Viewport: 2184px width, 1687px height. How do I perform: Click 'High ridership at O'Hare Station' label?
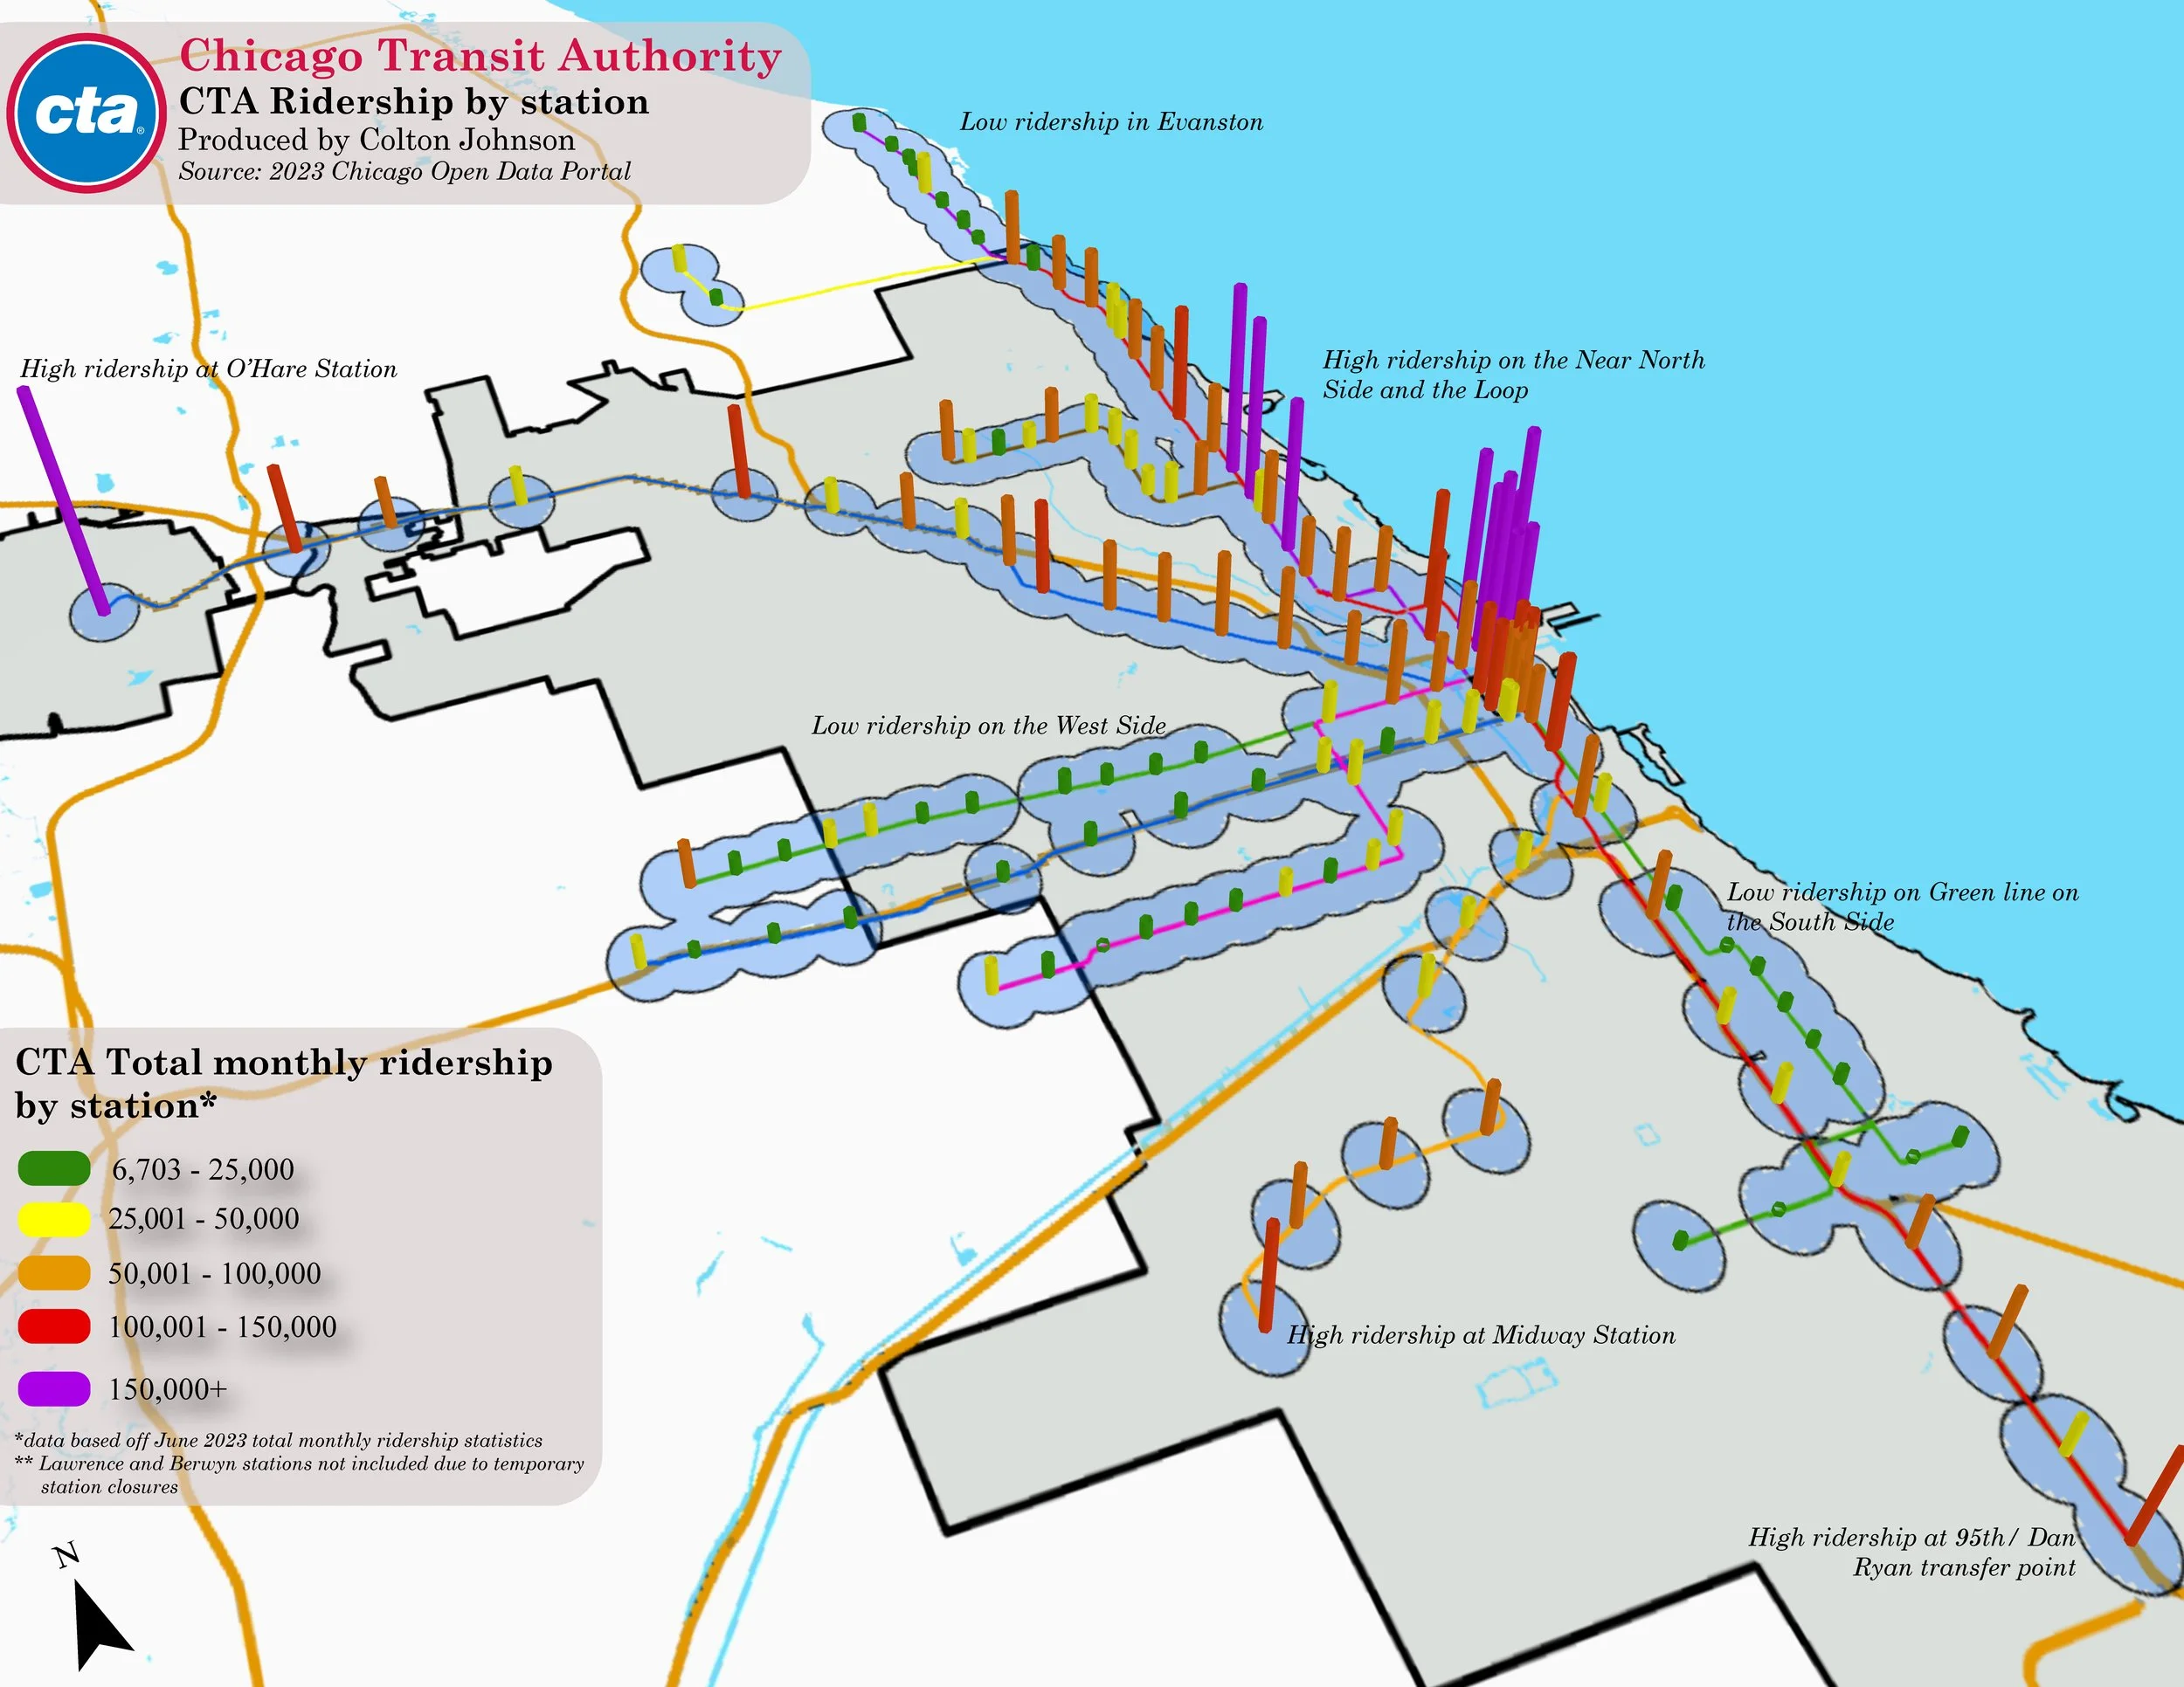tap(208, 368)
